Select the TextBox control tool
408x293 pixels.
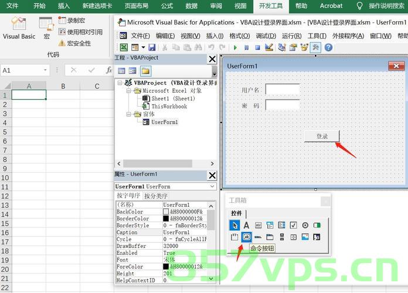[x=258, y=226]
